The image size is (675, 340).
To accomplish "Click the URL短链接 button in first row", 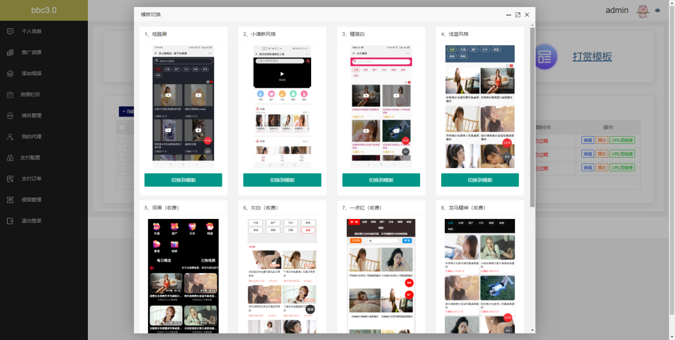I will (x=622, y=140).
